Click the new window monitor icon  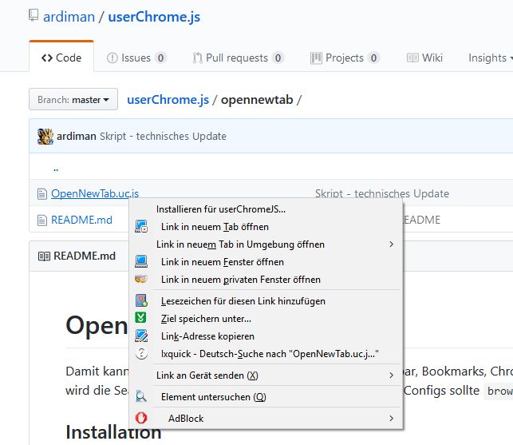(141, 261)
